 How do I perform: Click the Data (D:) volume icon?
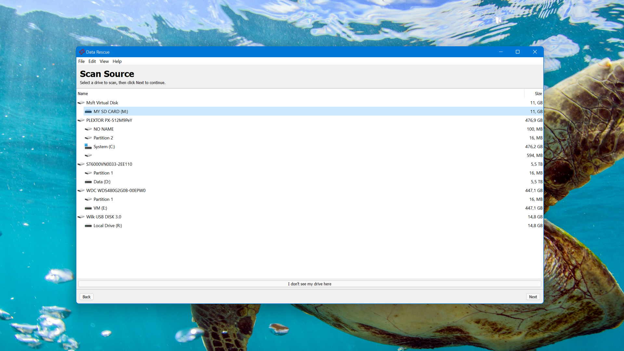88,182
